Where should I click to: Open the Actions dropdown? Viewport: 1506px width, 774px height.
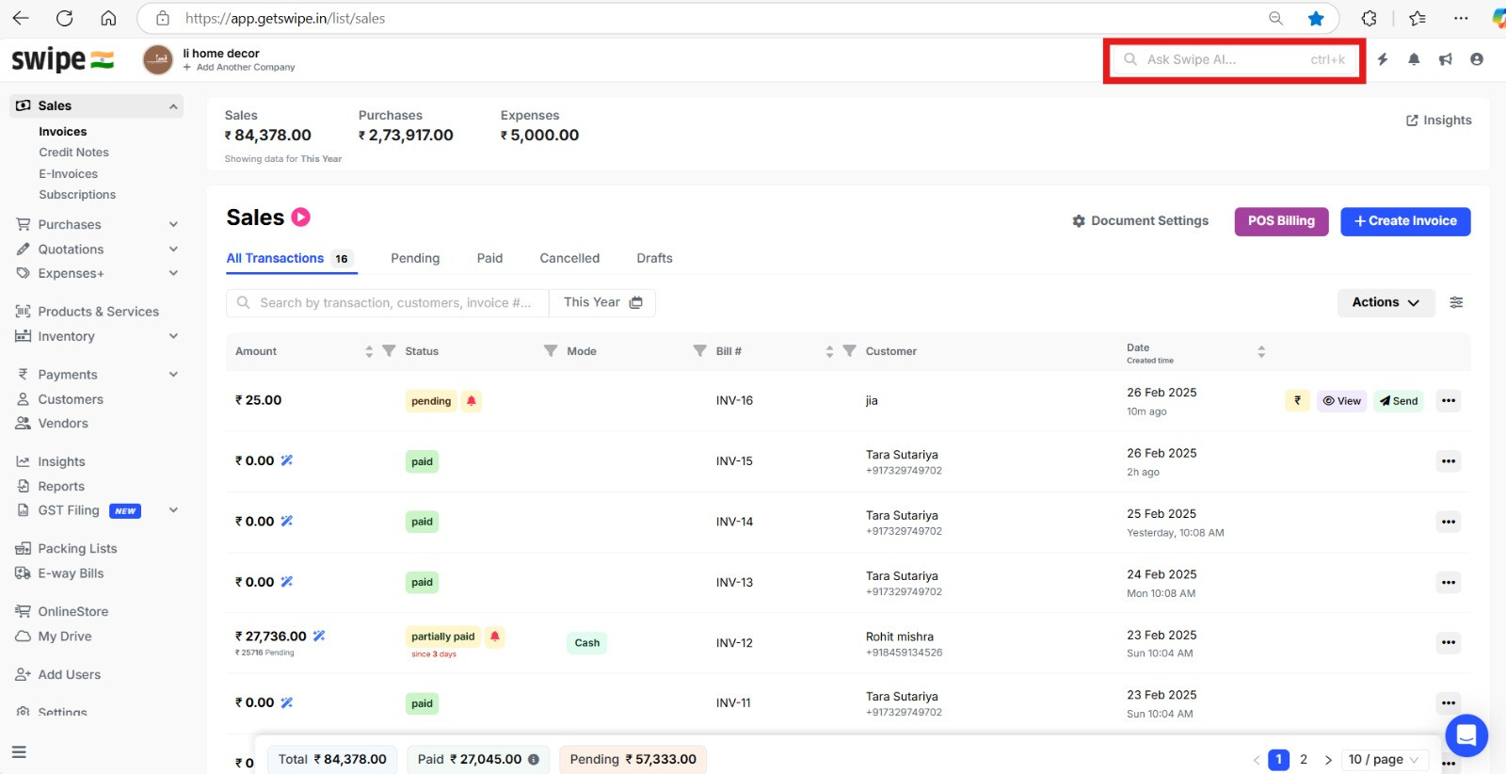1386,302
